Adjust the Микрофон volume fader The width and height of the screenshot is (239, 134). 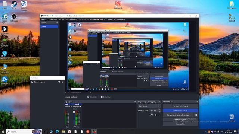[x=74, y=112]
